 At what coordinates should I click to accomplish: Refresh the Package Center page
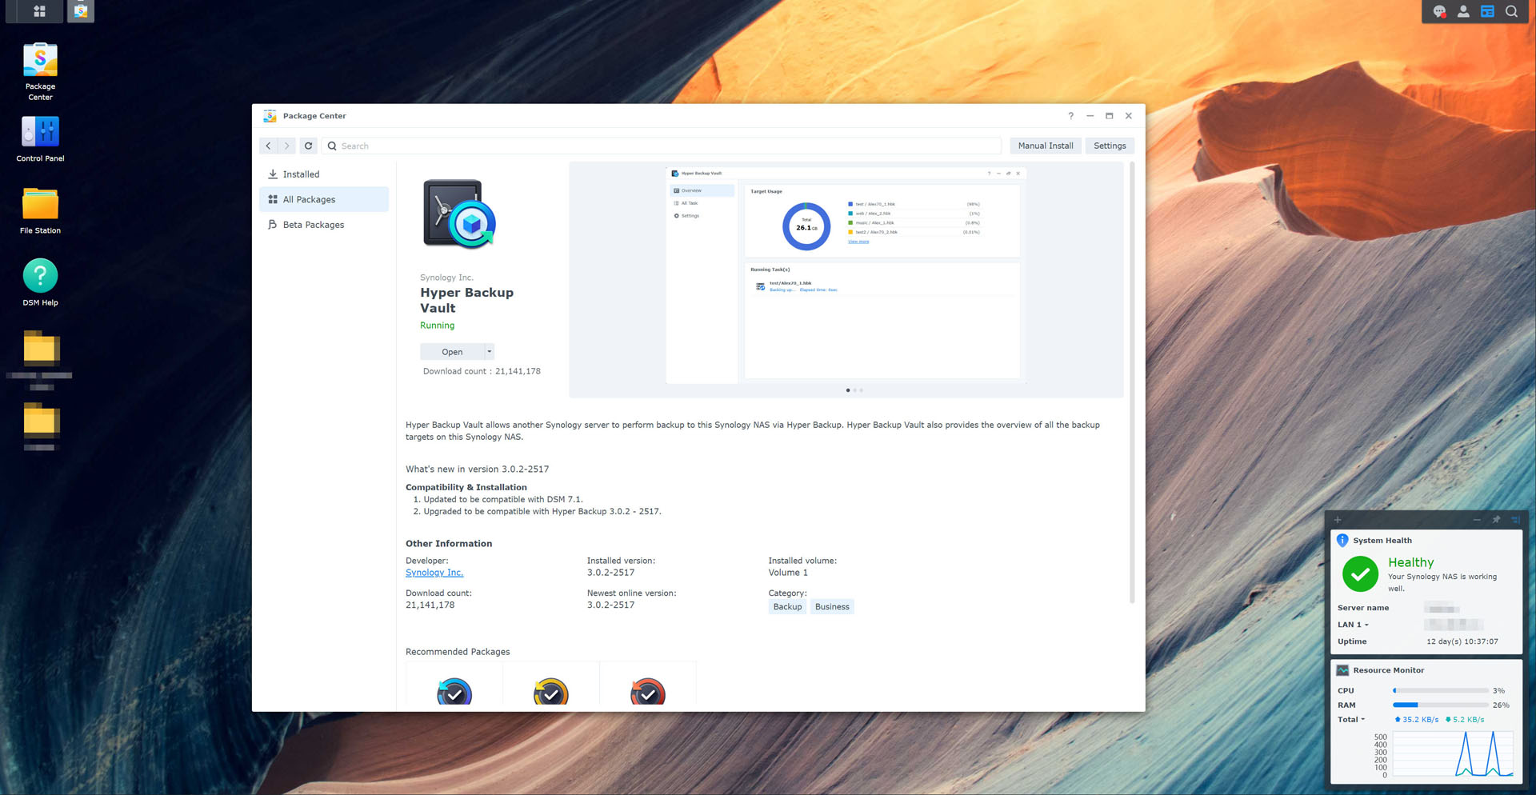(x=308, y=146)
